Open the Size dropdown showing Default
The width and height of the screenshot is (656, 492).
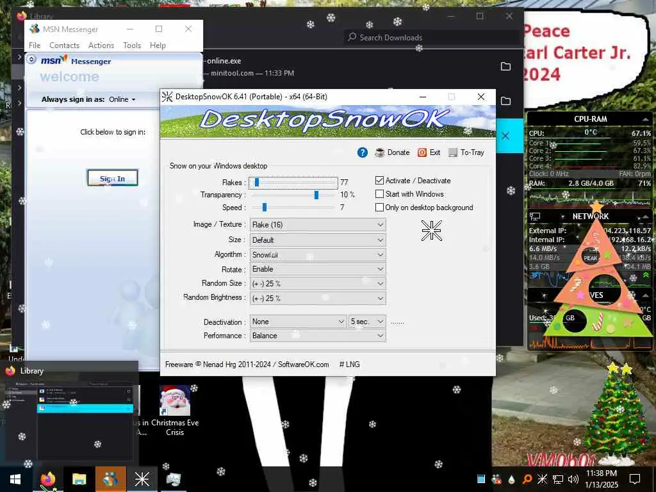318,240
